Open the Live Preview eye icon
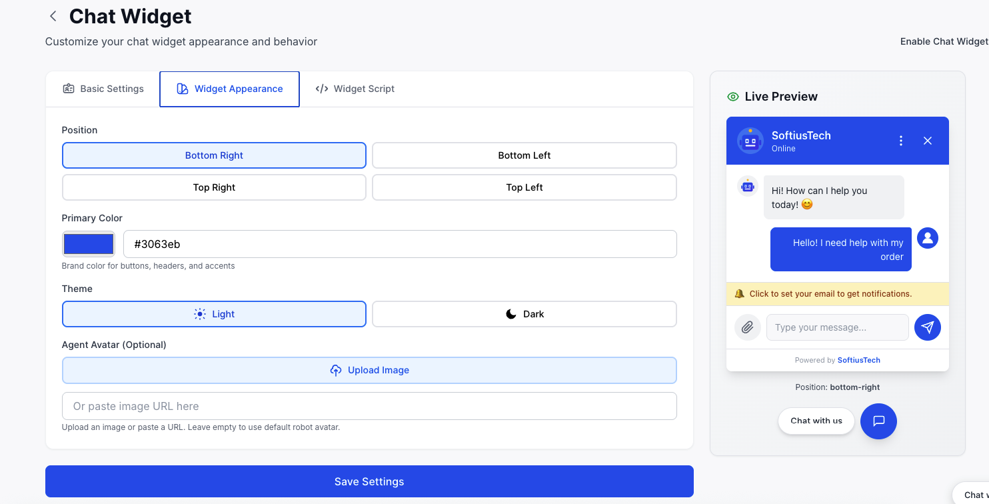This screenshot has width=989, height=504. coord(732,96)
